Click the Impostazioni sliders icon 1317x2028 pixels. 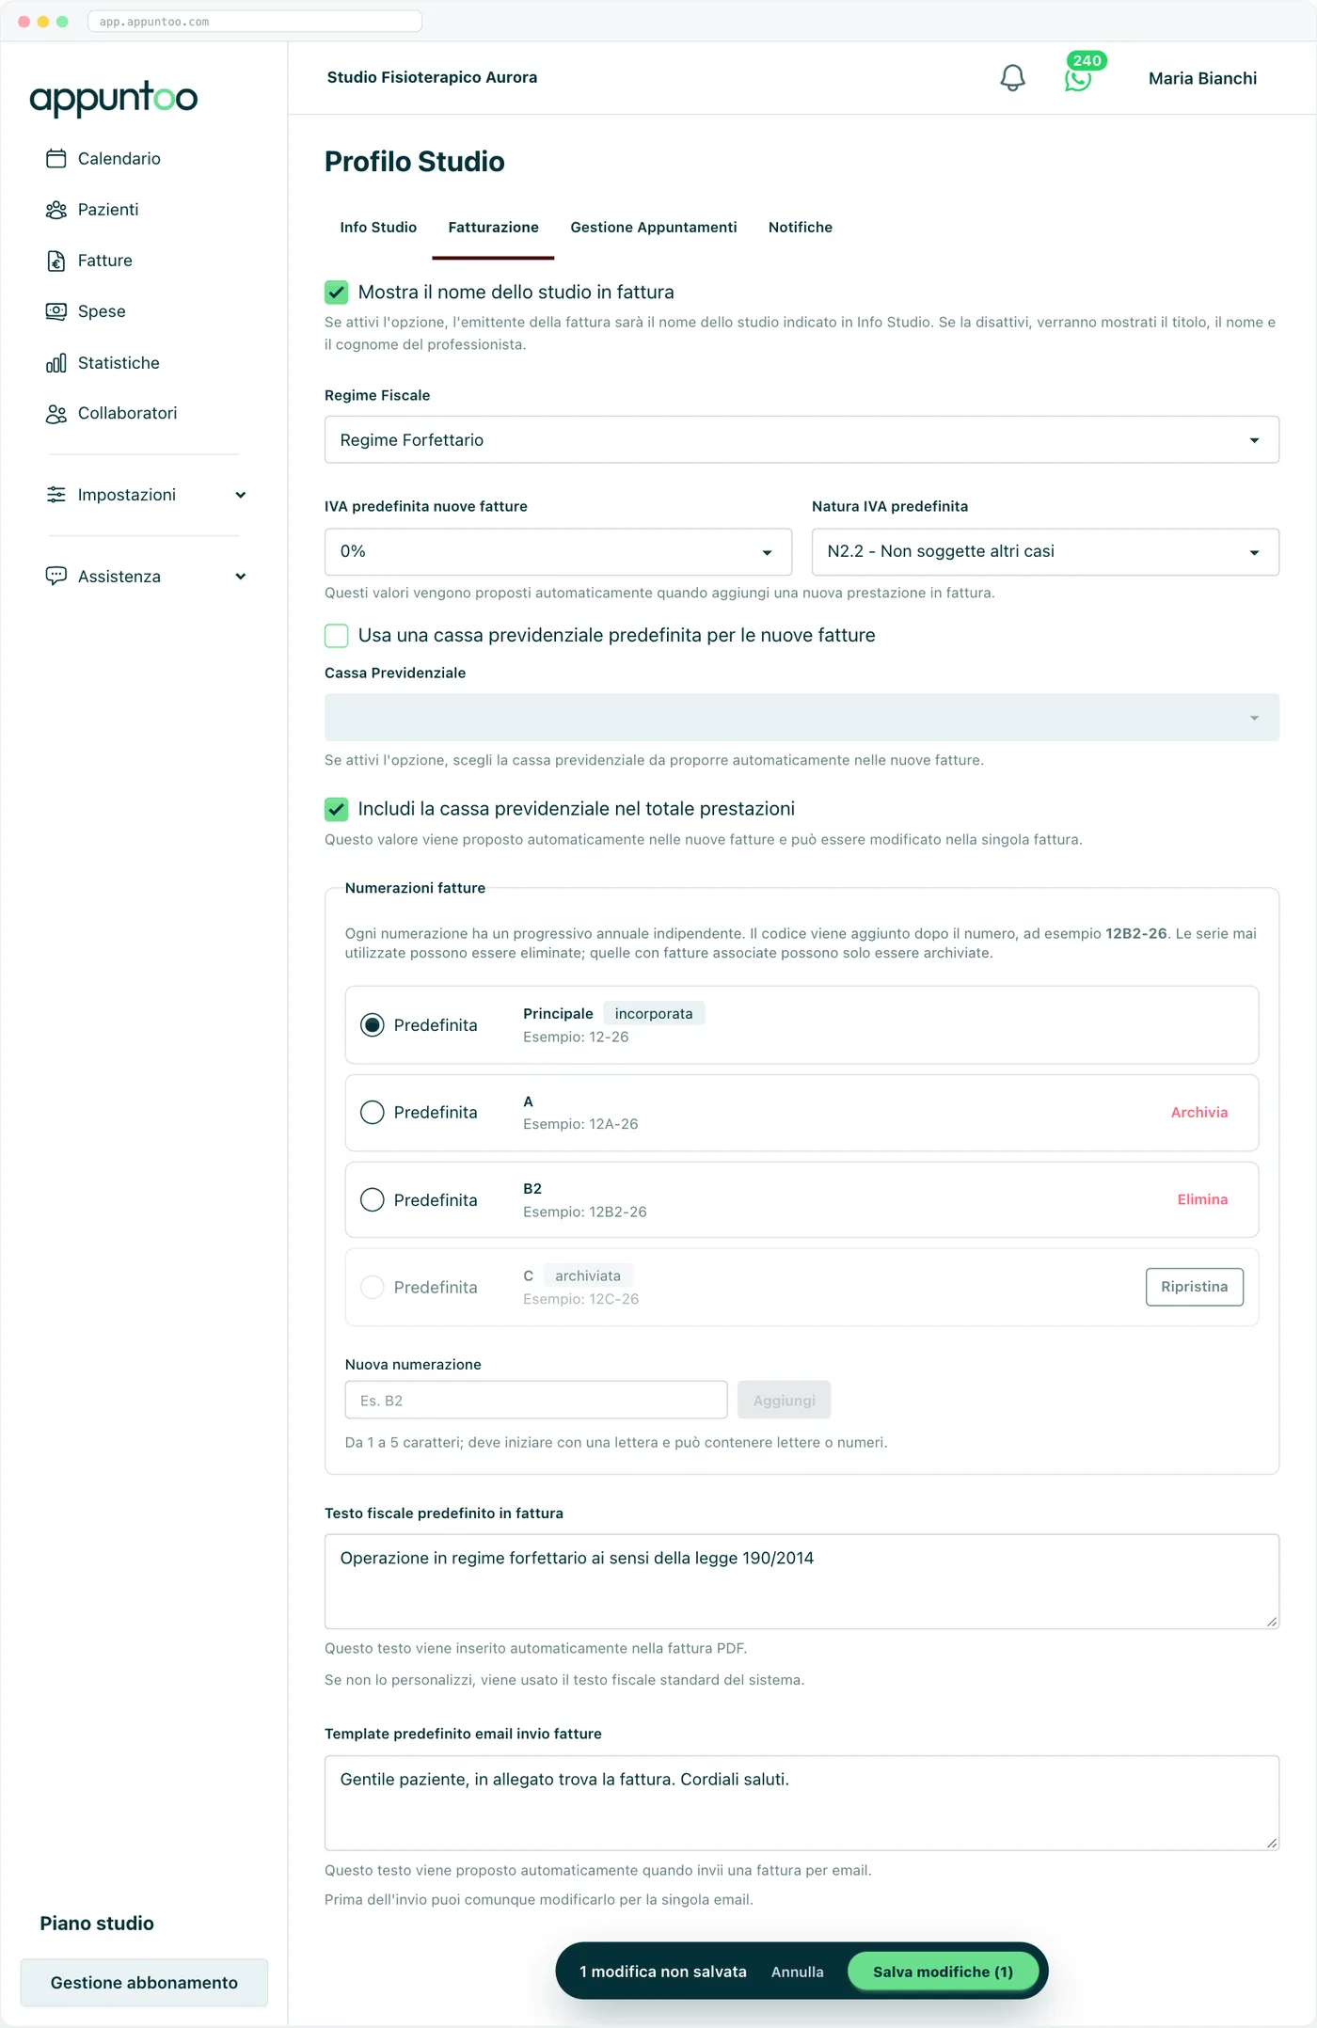56,495
